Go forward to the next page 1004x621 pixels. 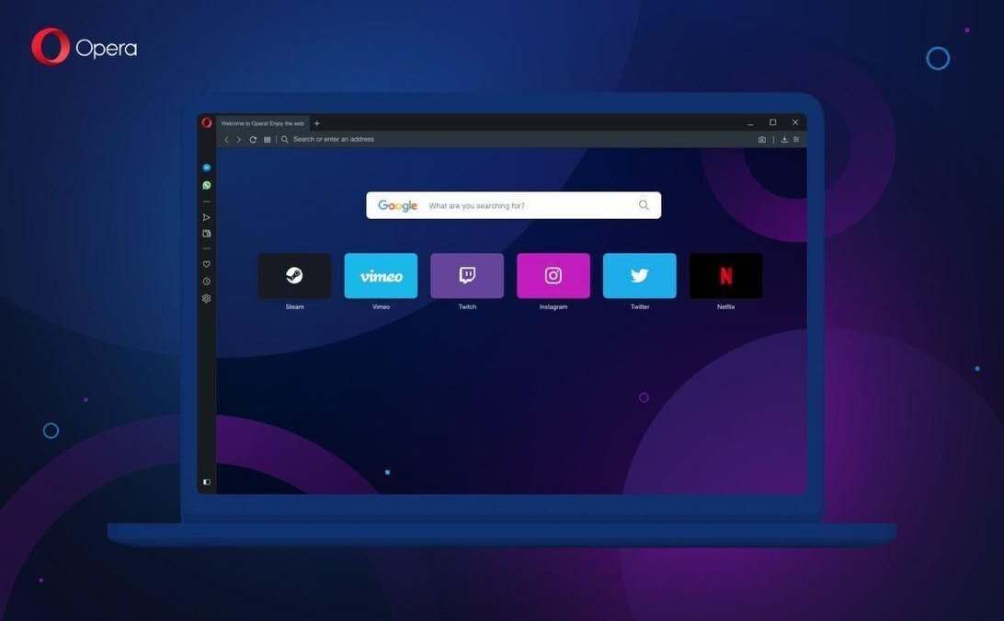click(239, 139)
